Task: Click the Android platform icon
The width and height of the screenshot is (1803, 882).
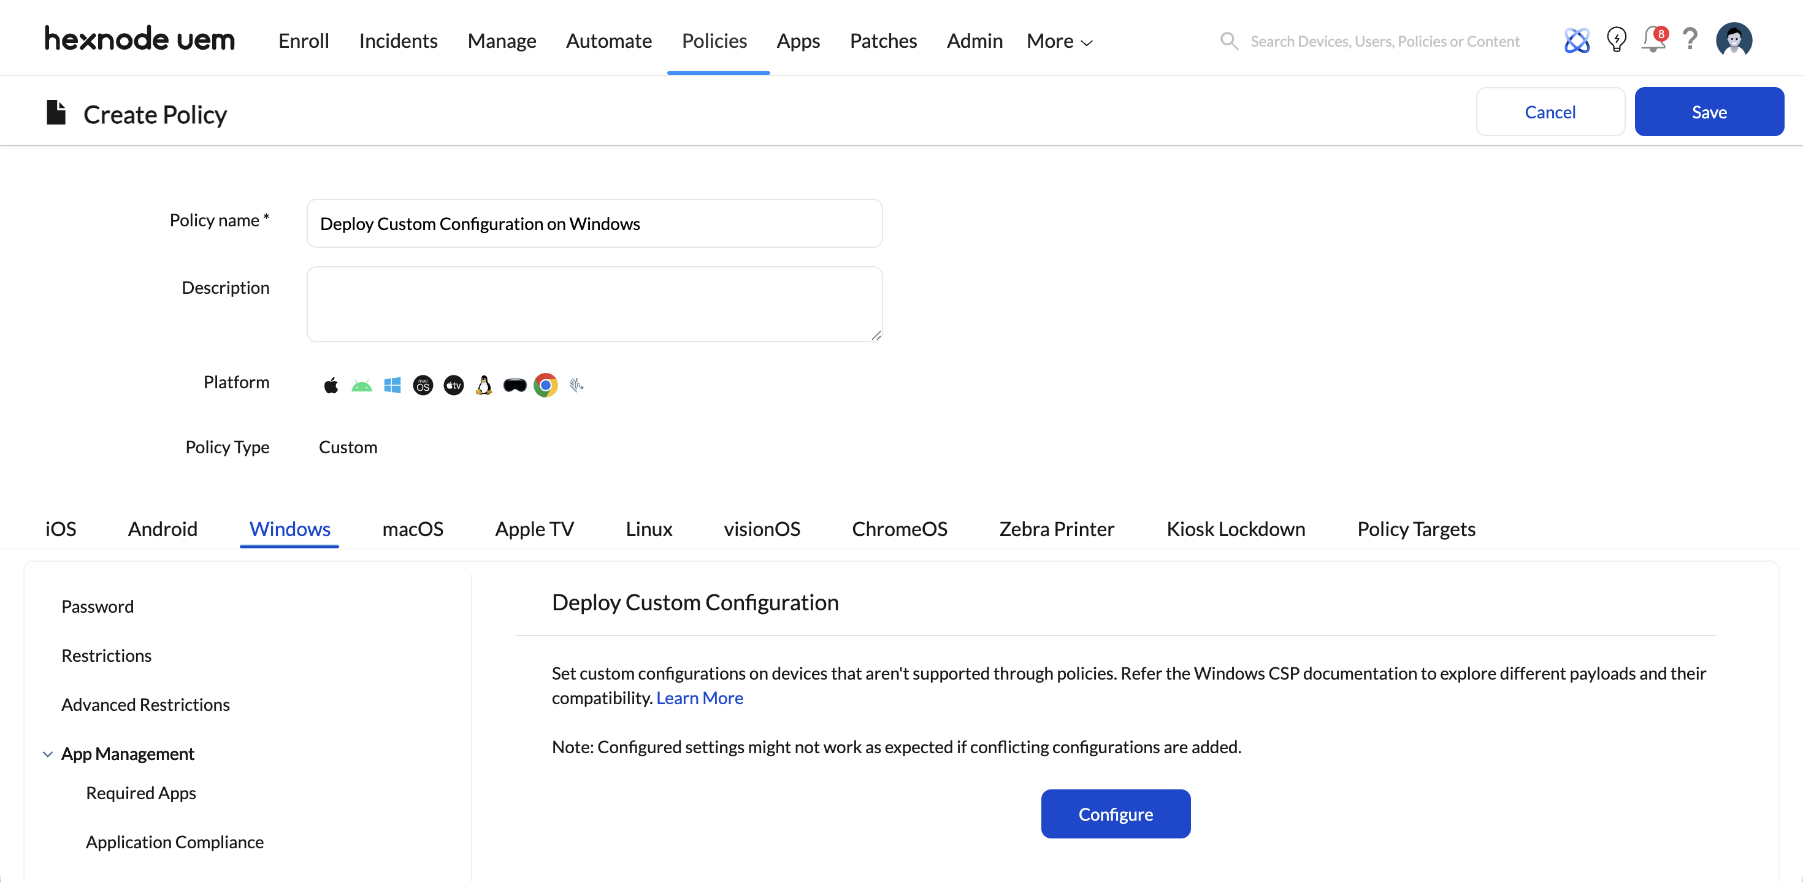Action: coord(361,386)
